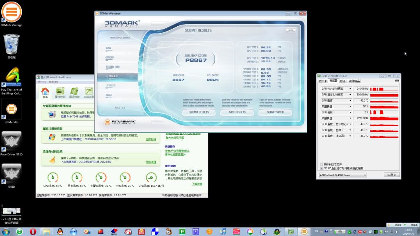The width and height of the screenshot is (420, 236).
Task: Open Ludashi vulnerability repair (漏洞修复) icon
Action: pos(74,92)
